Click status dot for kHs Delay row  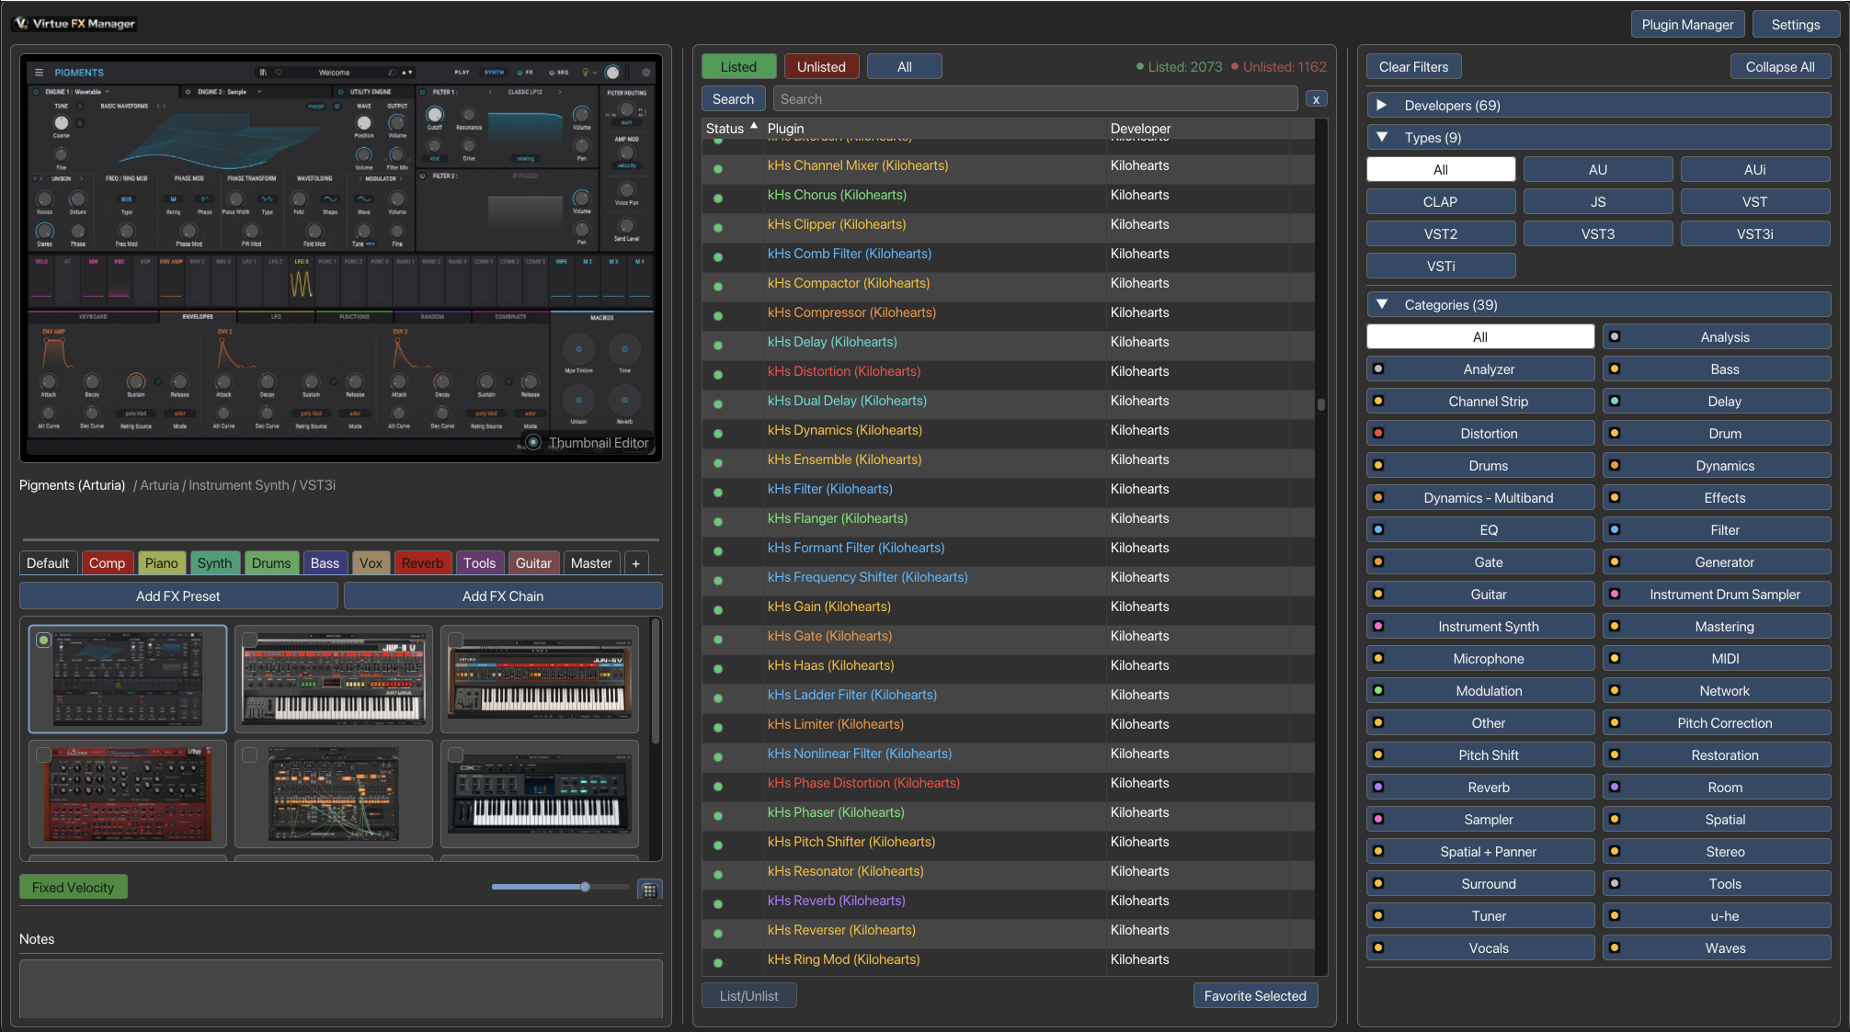point(718,345)
